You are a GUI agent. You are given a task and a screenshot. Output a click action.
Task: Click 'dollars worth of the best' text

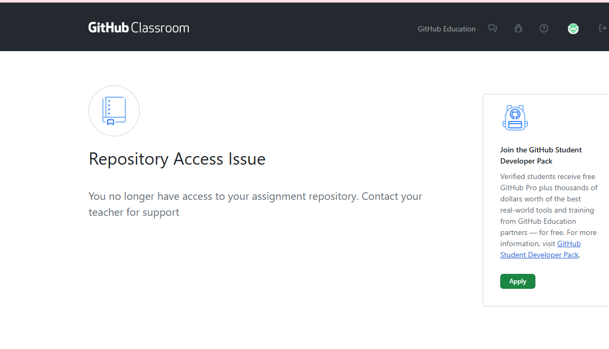pyautogui.click(x=541, y=199)
